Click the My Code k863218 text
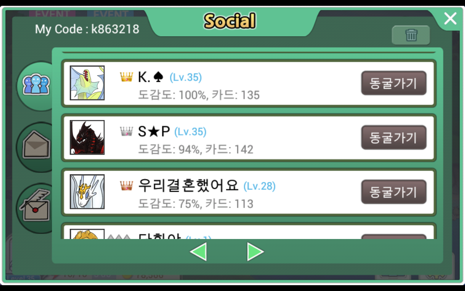 tap(87, 29)
